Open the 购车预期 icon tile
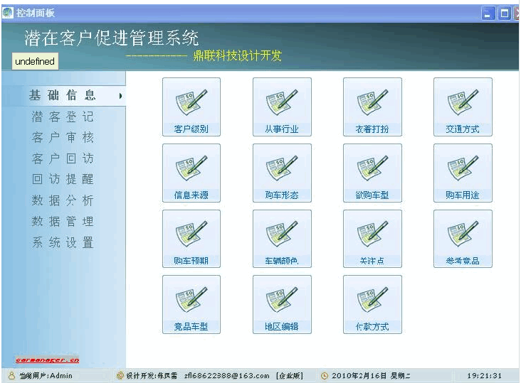521x383 pixels. pos(191,239)
